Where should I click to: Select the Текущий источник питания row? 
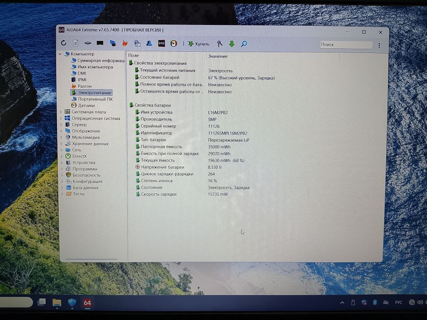click(165, 70)
